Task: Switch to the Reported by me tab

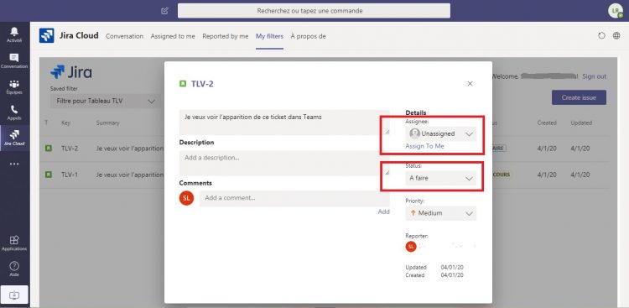Action: (x=226, y=36)
